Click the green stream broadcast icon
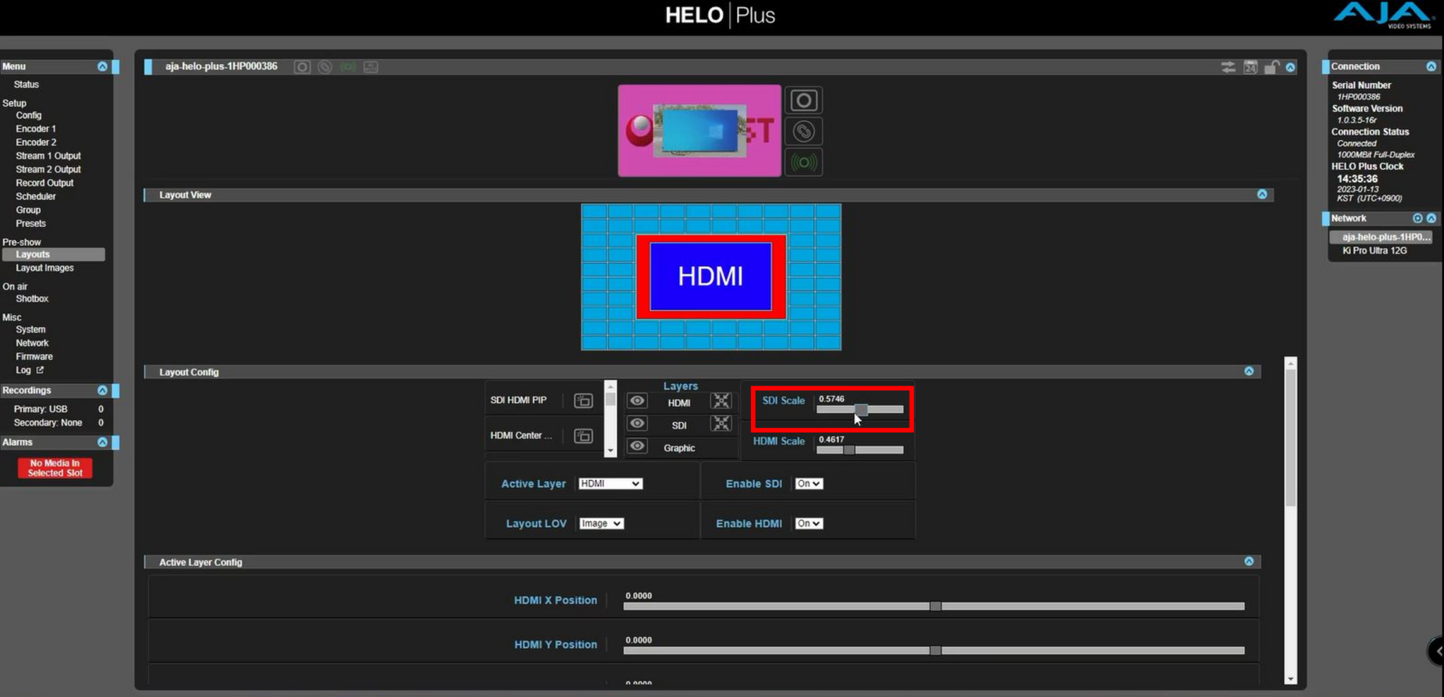Image resolution: width=1444 pixels, height=697 pixels. (x=803, y=163)
